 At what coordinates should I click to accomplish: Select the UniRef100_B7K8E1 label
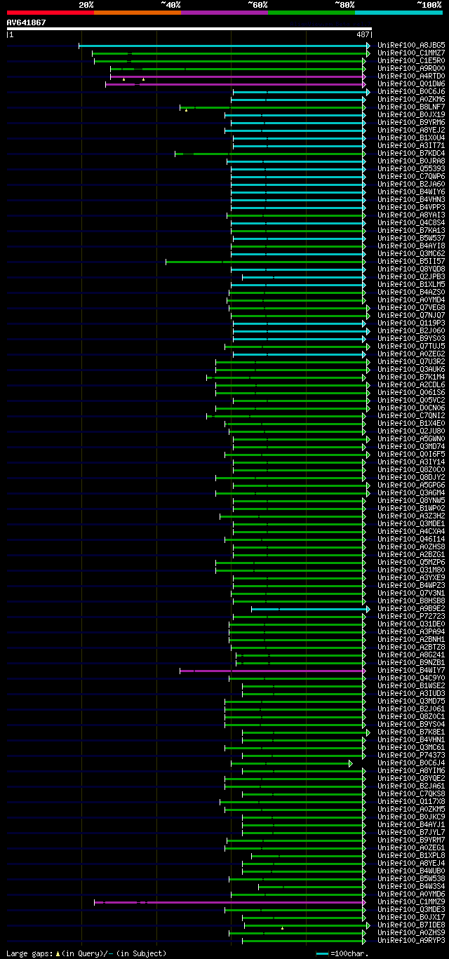coord(411,732)
